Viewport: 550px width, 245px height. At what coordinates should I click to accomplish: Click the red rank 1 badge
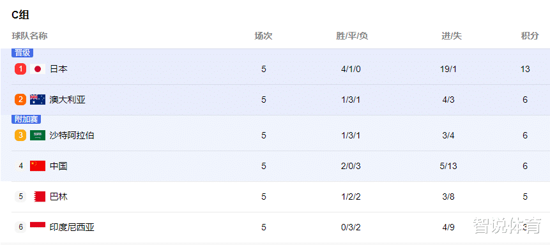pyautogui.click(x=20, y=69)
